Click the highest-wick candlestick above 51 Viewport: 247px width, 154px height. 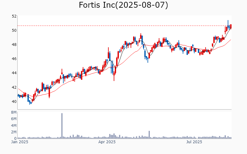click(x=228, y=22)
